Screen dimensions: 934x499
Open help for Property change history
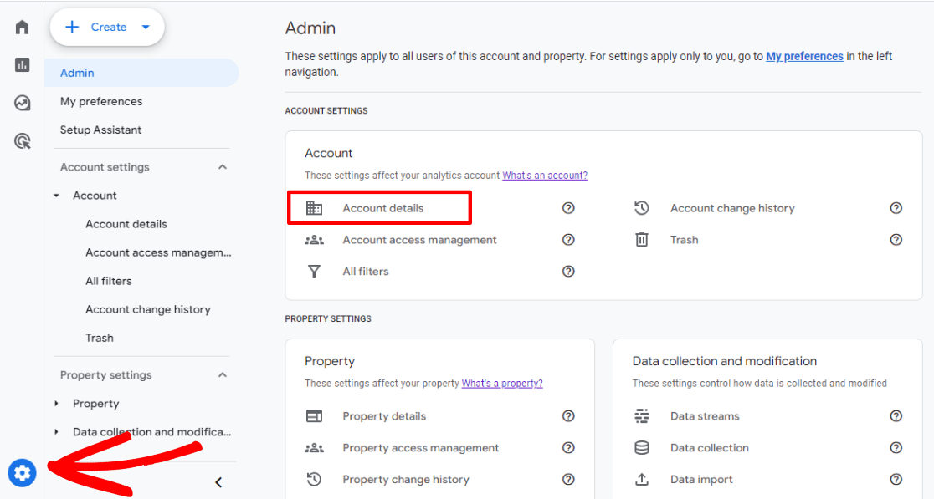pyautogui.click(x=568, y=480)
